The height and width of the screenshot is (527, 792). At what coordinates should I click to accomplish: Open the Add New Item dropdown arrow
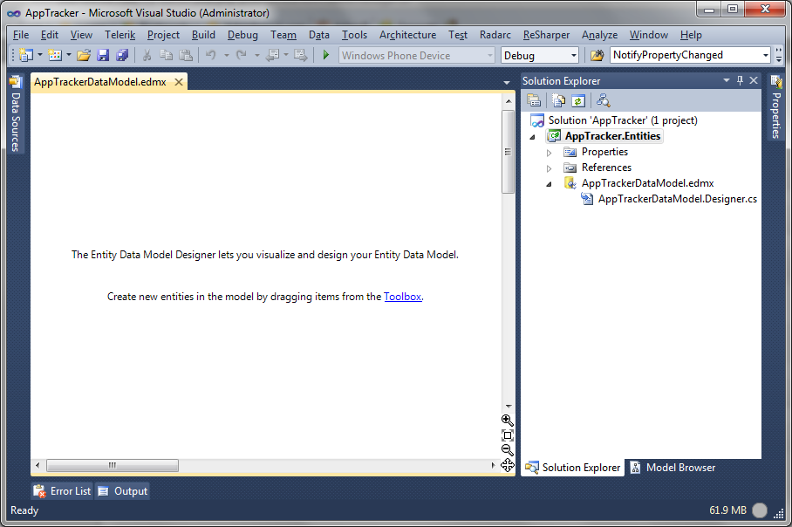(69, 55)
